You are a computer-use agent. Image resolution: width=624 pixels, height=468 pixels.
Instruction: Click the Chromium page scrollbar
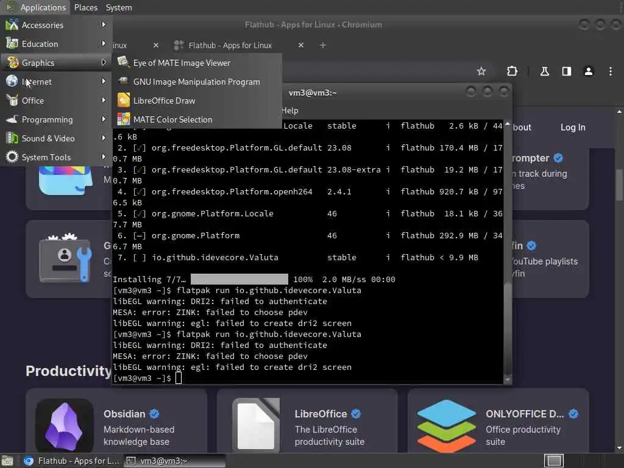(x=619, y=185)
